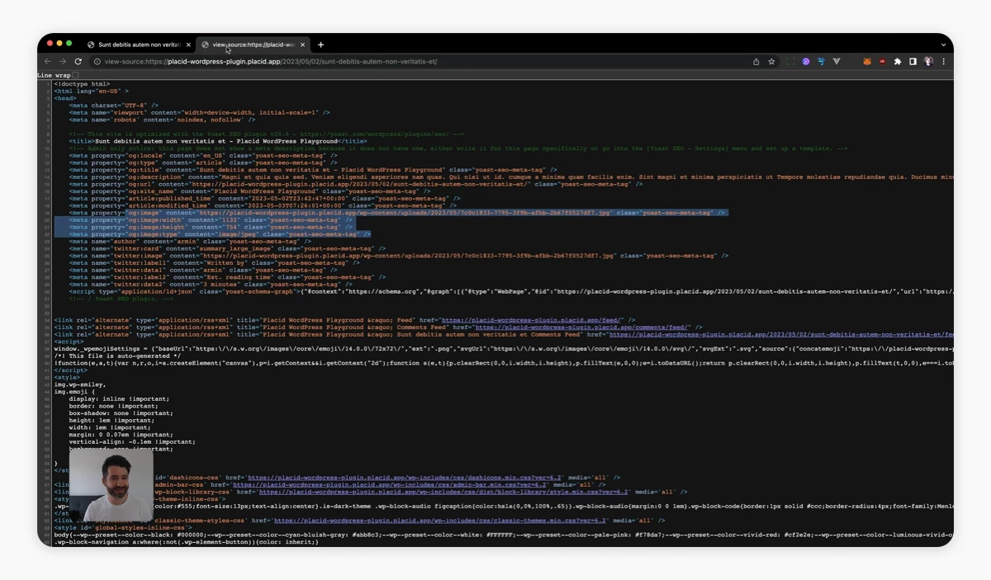This screenshot has height=580, width=991.
Task: Open the admin-bar.min.css stylesheet link
Action: (396, 484)
